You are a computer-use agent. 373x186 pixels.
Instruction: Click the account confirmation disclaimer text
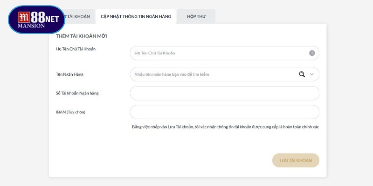[x=225, y=127]
